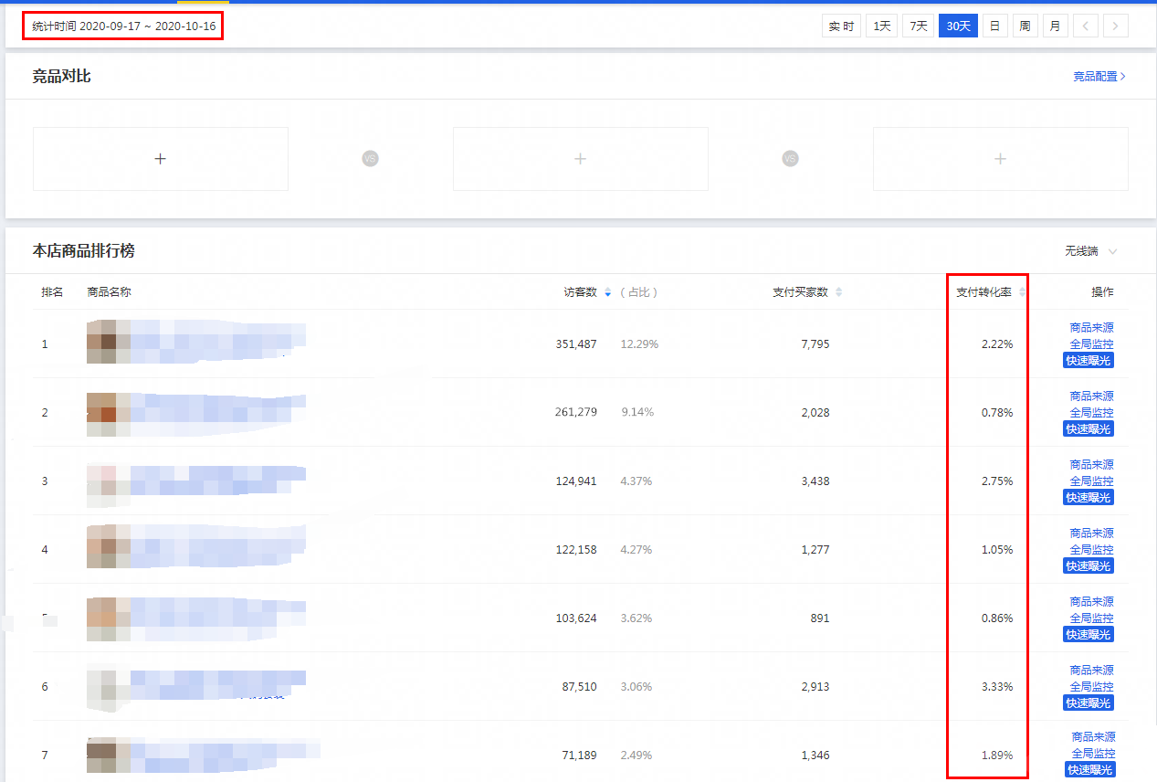Switch to the 7天 time range
Image resolution: width=1157 pixels, height=782 pixels.
tap(918, 26)
